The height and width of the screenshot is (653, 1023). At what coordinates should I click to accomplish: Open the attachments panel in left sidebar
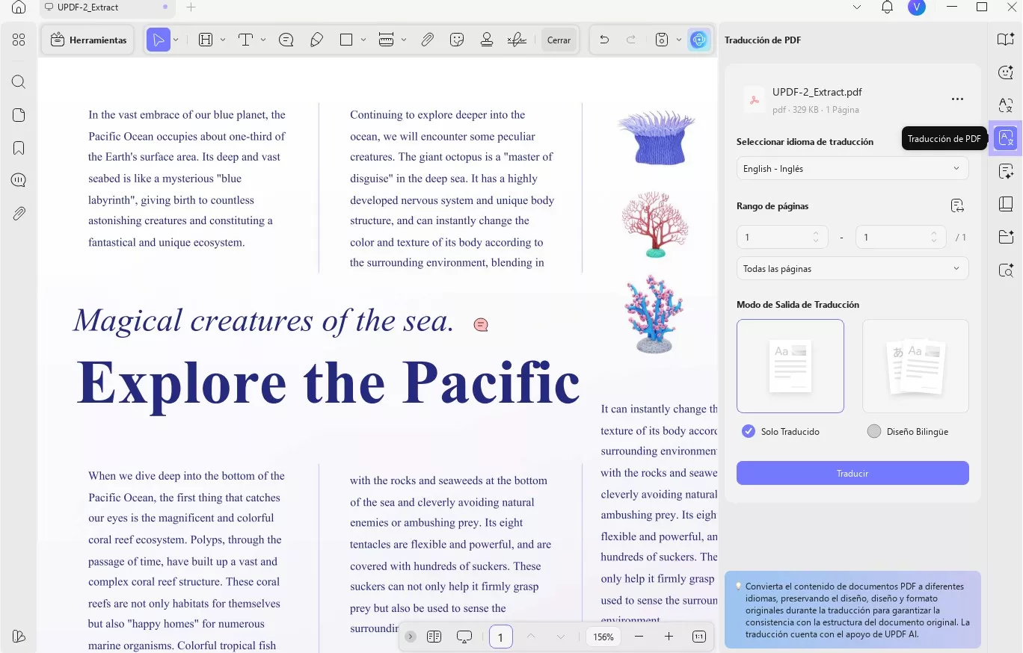(x=19, y=214)
